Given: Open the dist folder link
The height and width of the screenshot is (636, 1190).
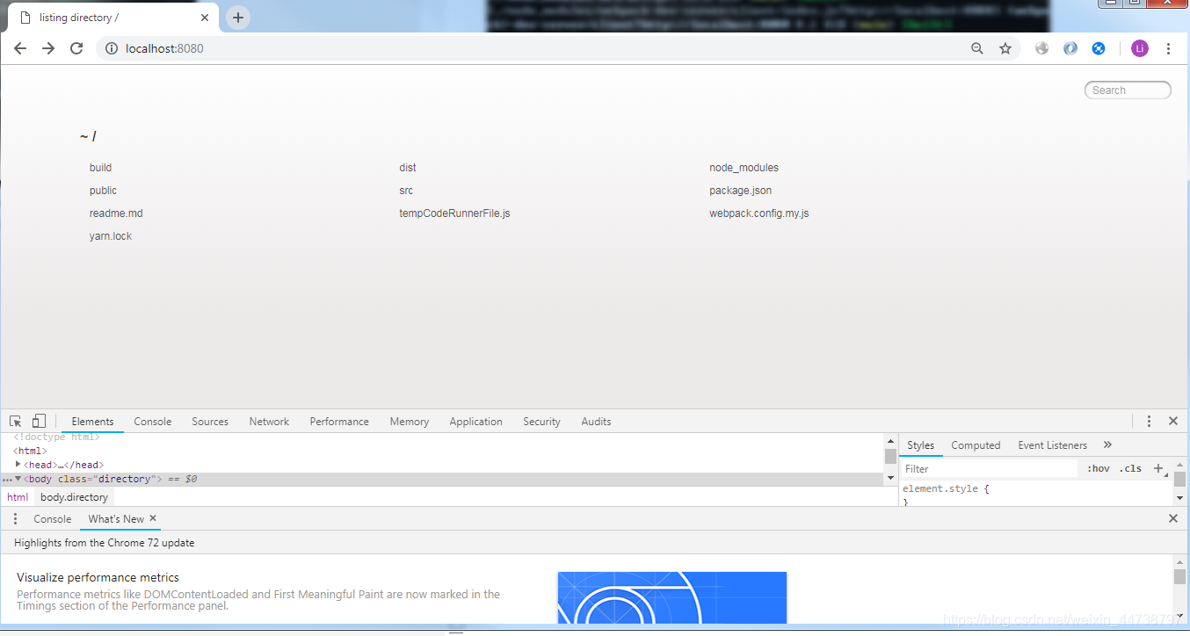Looking at the screenshot, I should pyautogui.click(x=408, y=168).
